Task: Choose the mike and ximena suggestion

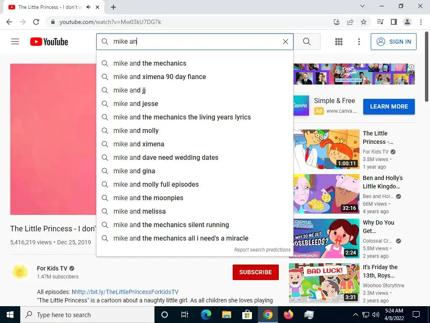Action: tap(195, 144)
